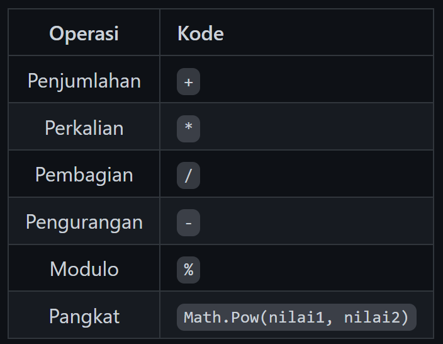Click the plus sign code badge

(x=188, y=81)
